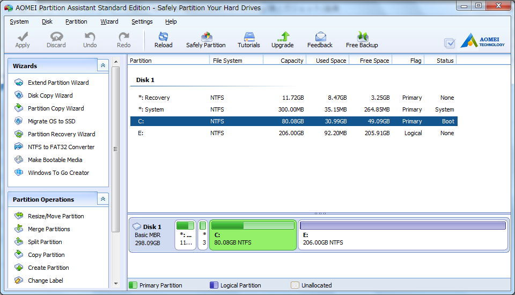Screen dimensions: 515x295
Task: Sort by Used Space column header
Action: point(327,61)
